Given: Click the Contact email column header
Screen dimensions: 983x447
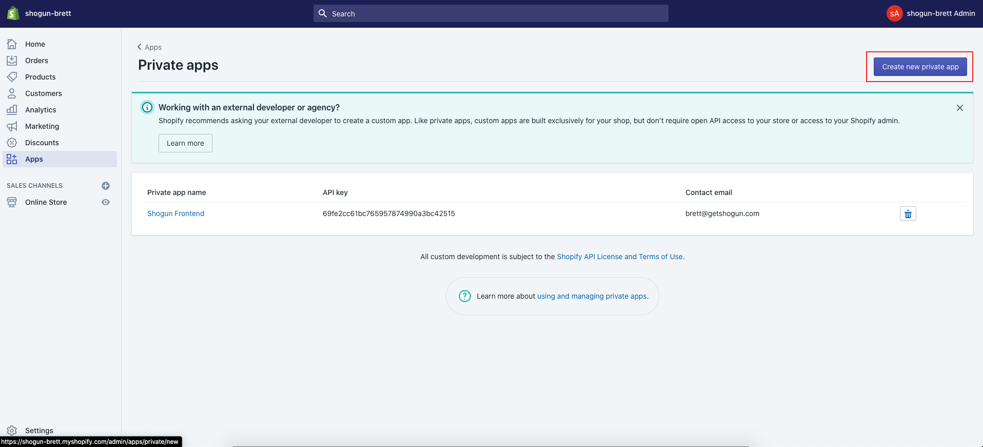Looking at the screenshot, I should tap(709, 192).
